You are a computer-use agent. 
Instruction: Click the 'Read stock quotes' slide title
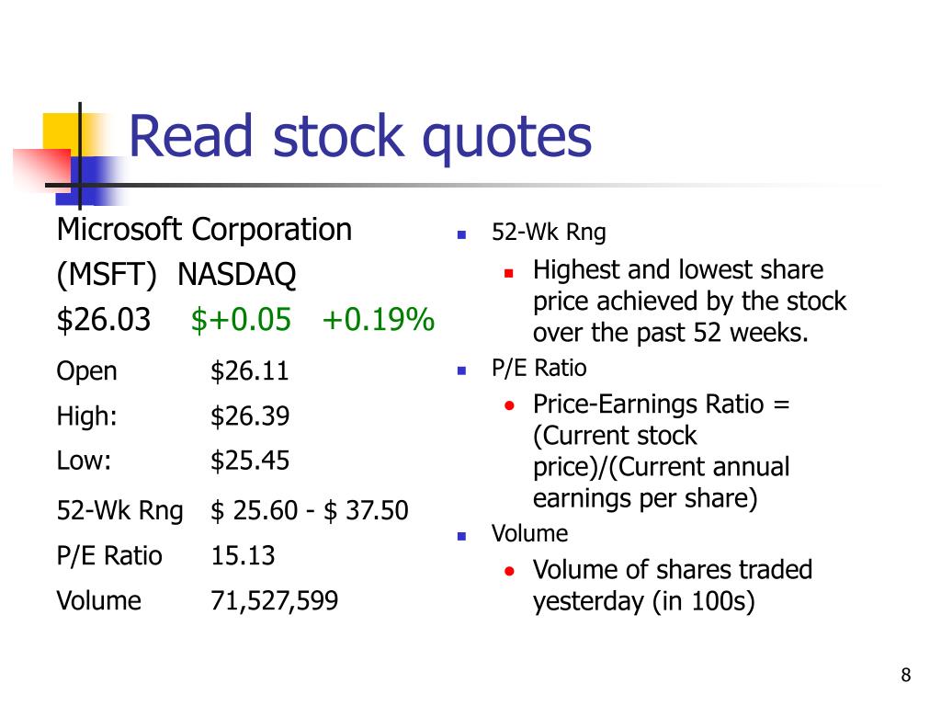tap(360, 137)
